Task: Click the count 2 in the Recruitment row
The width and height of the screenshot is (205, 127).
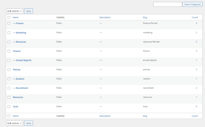Action: 196,88
